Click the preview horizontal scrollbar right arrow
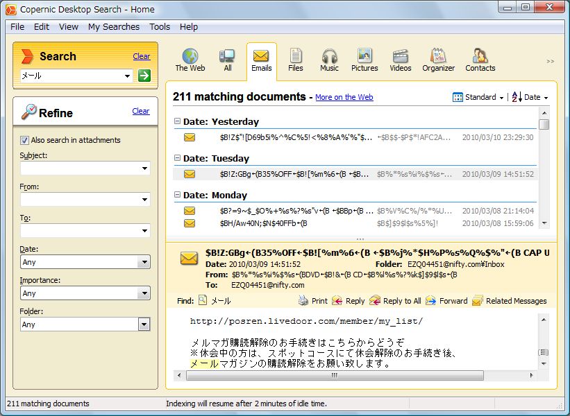This screenshot has height=416, width=570. [x=531, y=375]
